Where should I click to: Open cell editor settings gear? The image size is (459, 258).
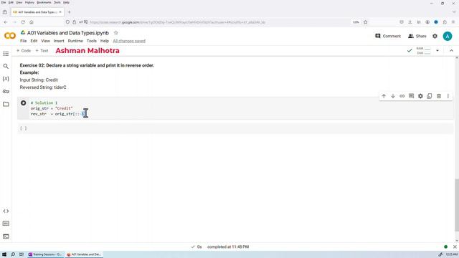point(420,96)
